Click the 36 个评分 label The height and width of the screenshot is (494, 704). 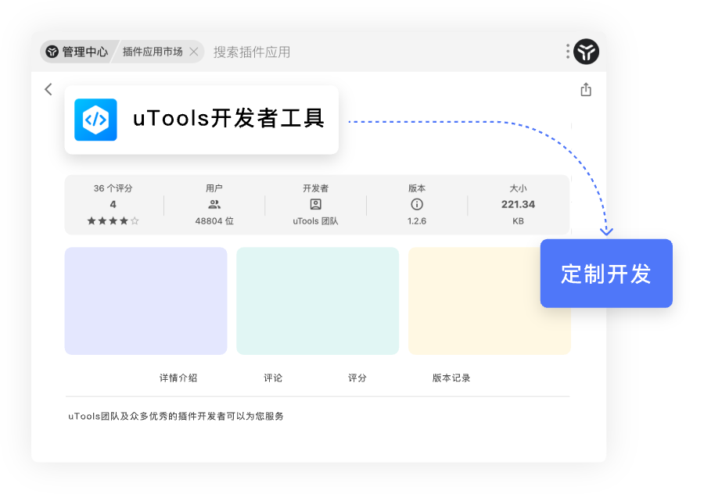[x=113, y=188]
